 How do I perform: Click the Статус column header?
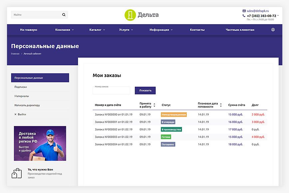166,105
